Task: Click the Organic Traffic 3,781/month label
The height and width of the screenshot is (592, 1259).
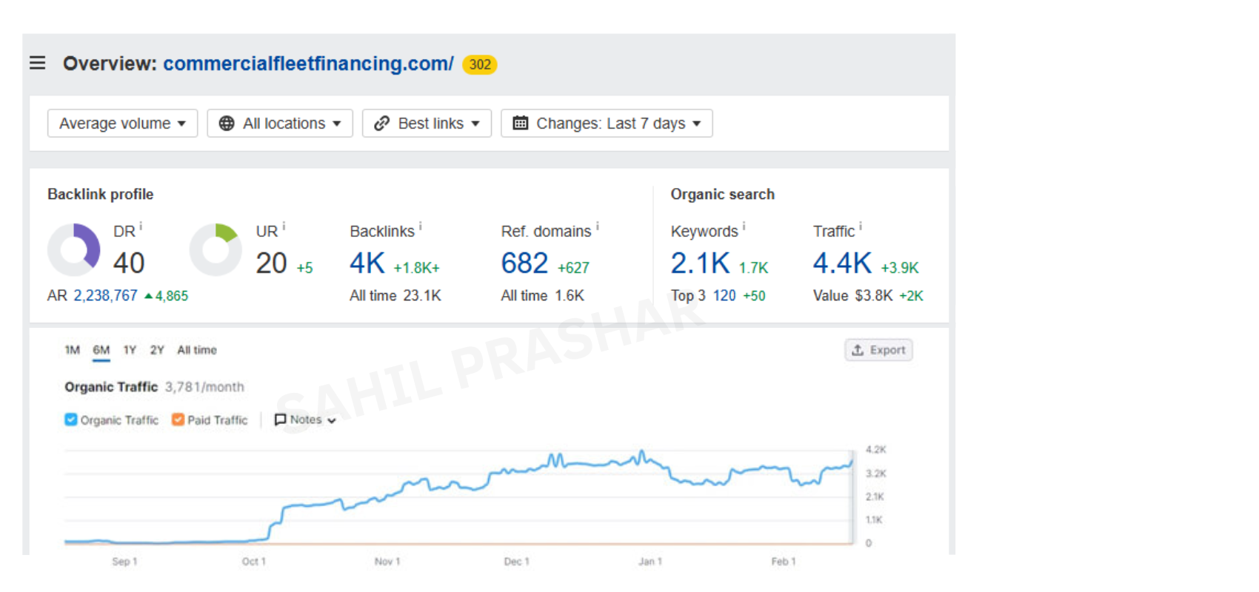Action: point(154,386)
